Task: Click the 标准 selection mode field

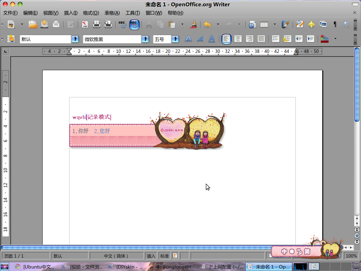Action: point(164,256)
